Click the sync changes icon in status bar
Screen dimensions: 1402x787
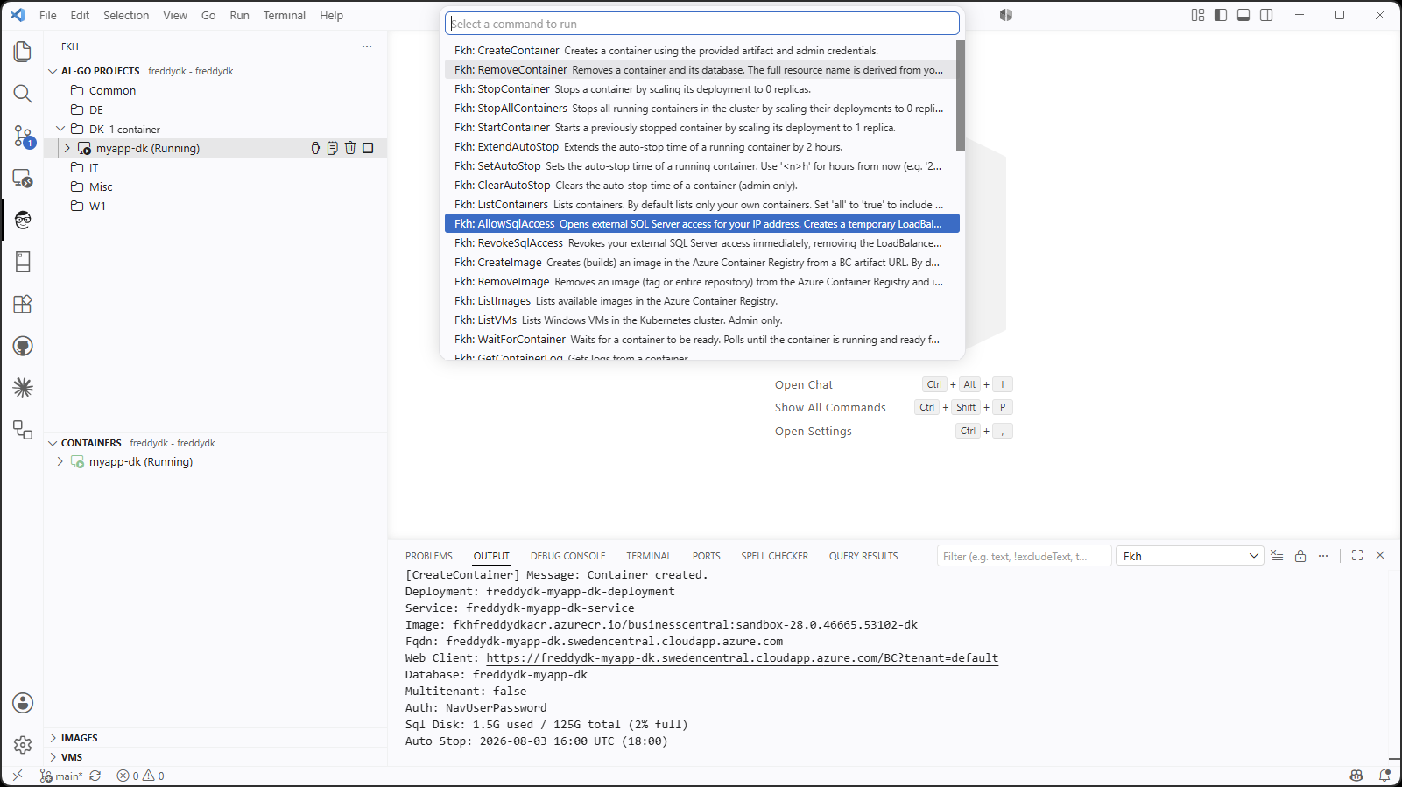(x=95, y=776)
